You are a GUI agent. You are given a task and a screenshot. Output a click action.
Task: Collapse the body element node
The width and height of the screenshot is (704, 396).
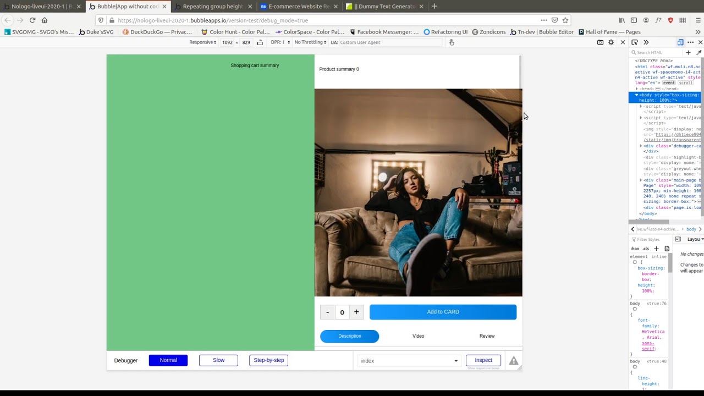tap(637, 95)
